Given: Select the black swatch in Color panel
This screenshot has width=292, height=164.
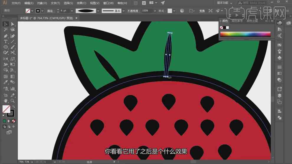Looking at the screenshot, I should click(224, 27).
